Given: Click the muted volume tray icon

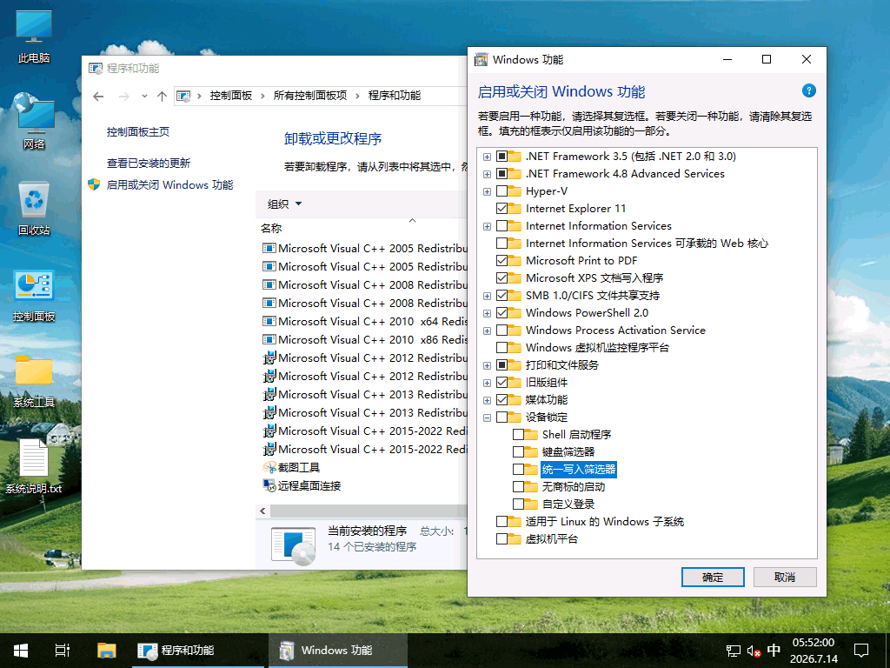Looking at the screenshot, I should click(754, 651).
